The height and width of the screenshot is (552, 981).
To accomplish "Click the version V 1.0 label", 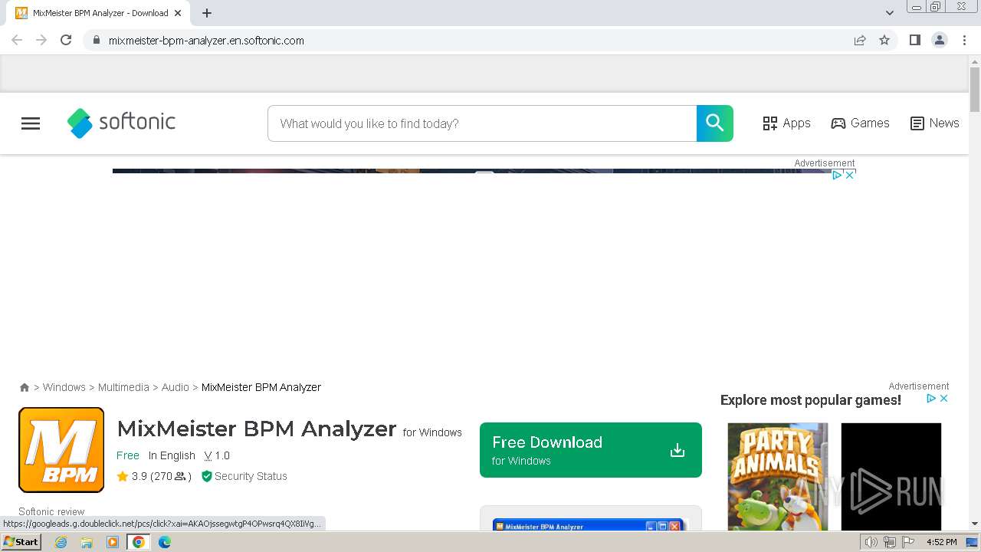I will 217,455.
